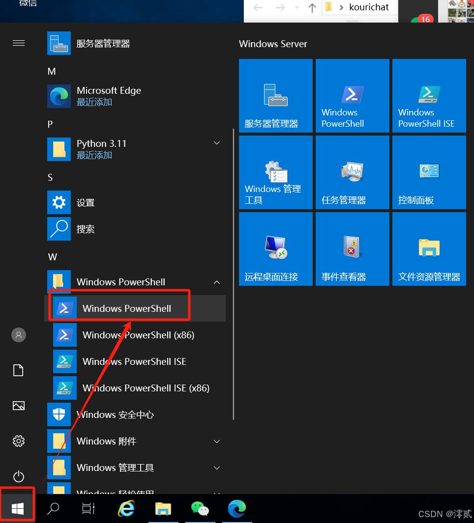
Task: Open Microsoft Edge from app list
Action: (109, 96)
